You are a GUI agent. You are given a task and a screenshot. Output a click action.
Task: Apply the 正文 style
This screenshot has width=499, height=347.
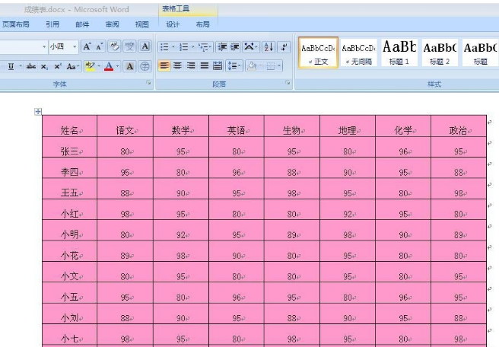click(x=318, y=53)
